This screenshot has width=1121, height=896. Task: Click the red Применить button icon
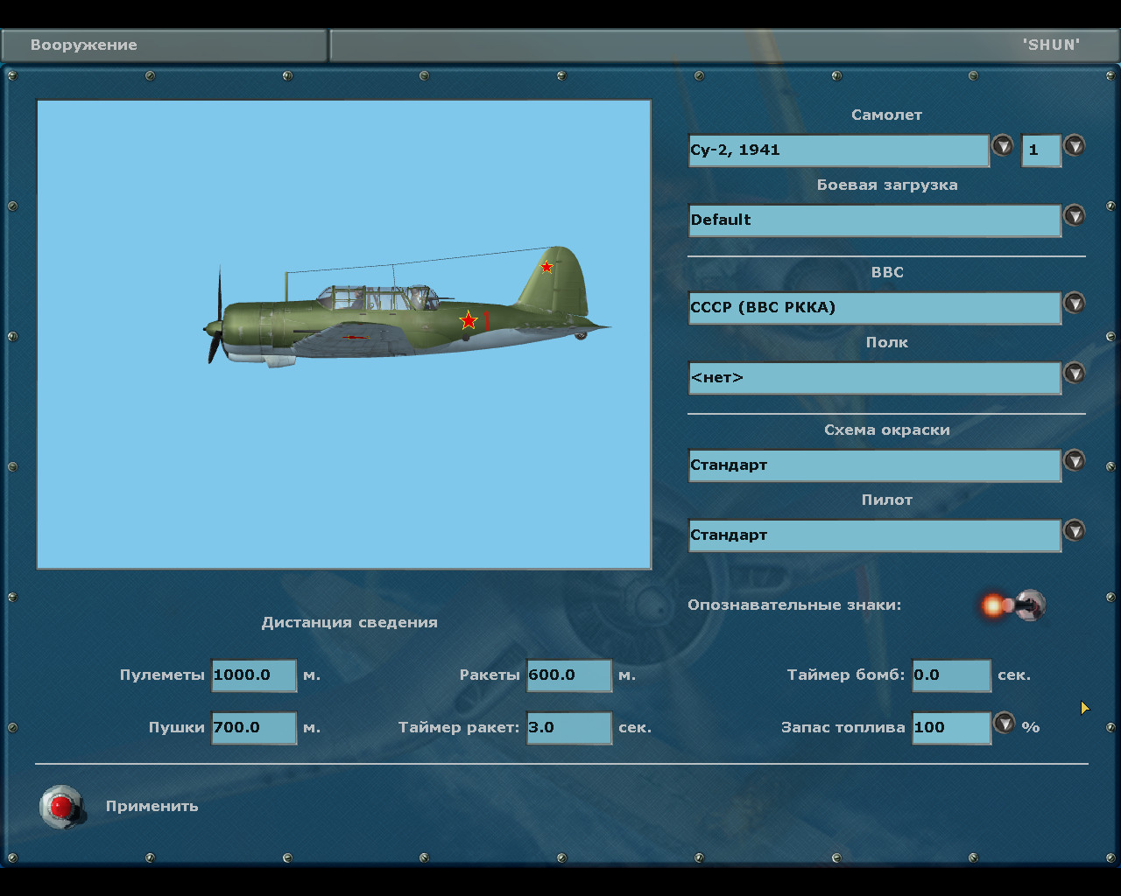pos(61,806)
